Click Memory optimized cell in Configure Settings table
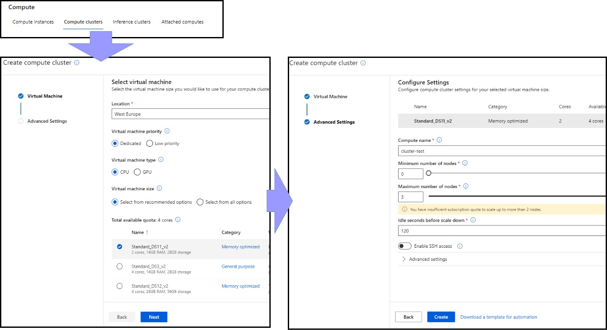 click(508, 121)
